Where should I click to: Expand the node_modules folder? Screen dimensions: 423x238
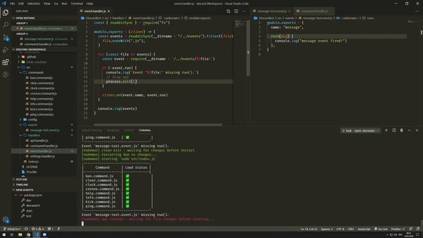[36, 62]
